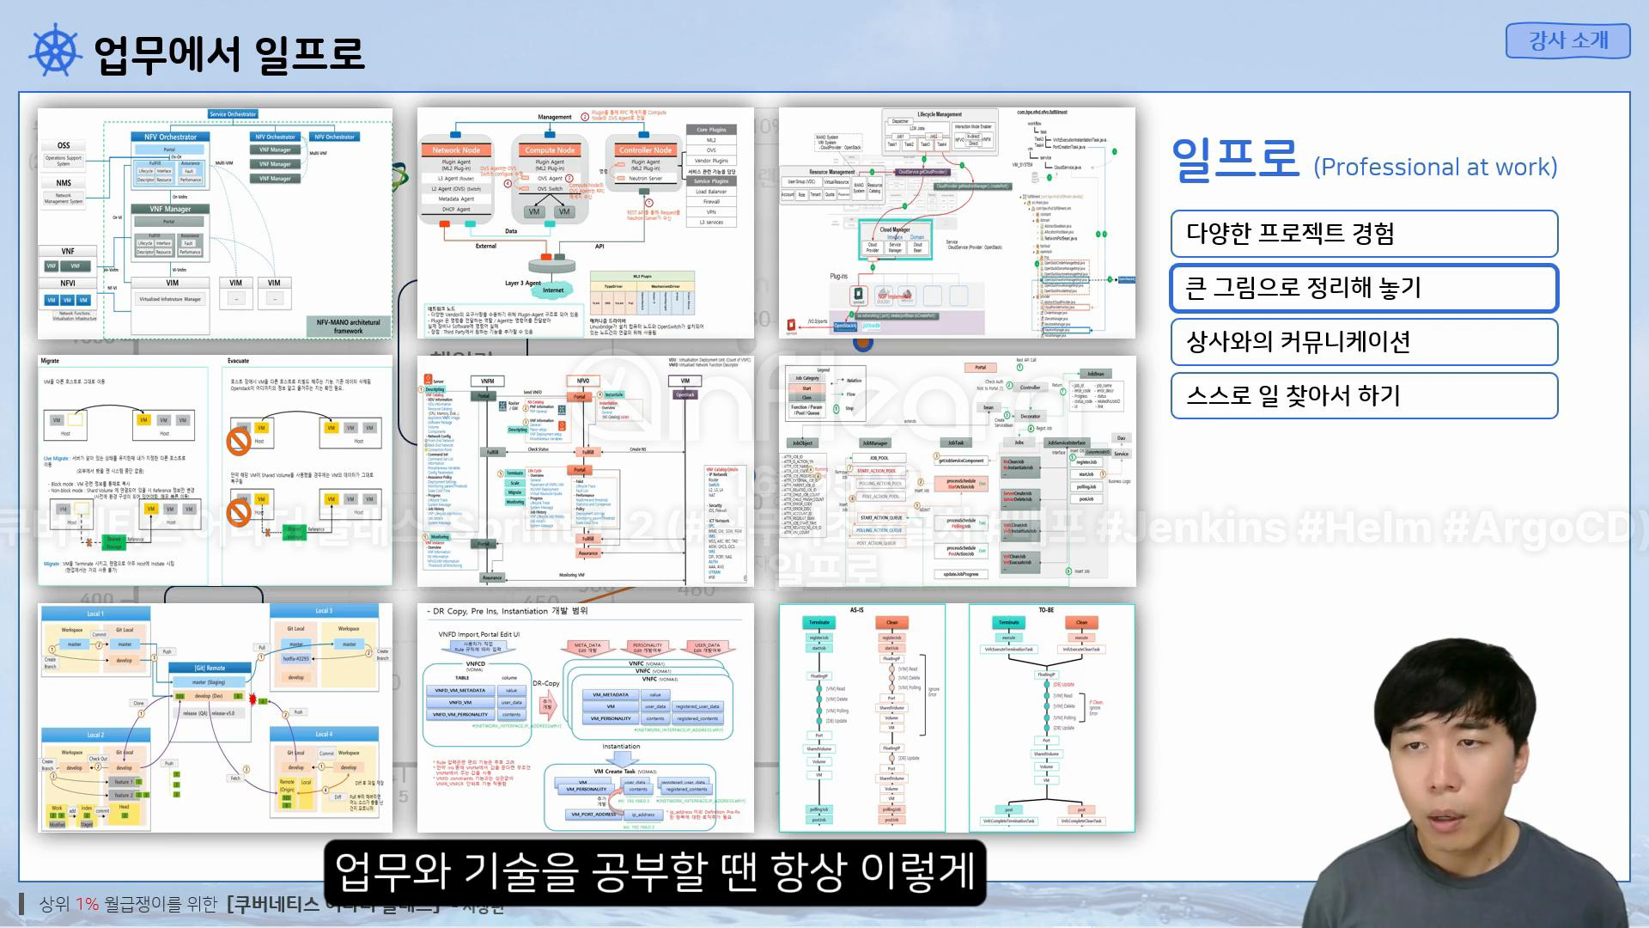Open the VNFM NFVO sequence diagram
1649x928 pixels.
(x=585, y=470)
